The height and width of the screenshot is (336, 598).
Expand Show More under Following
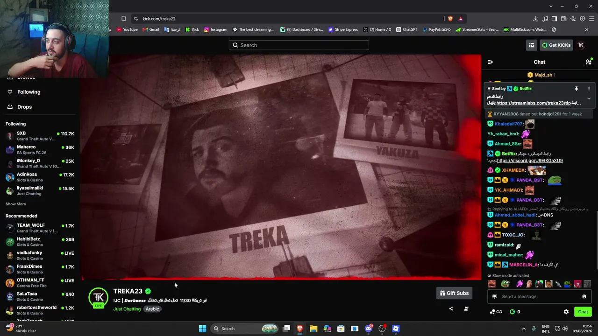tap(16, 204)
